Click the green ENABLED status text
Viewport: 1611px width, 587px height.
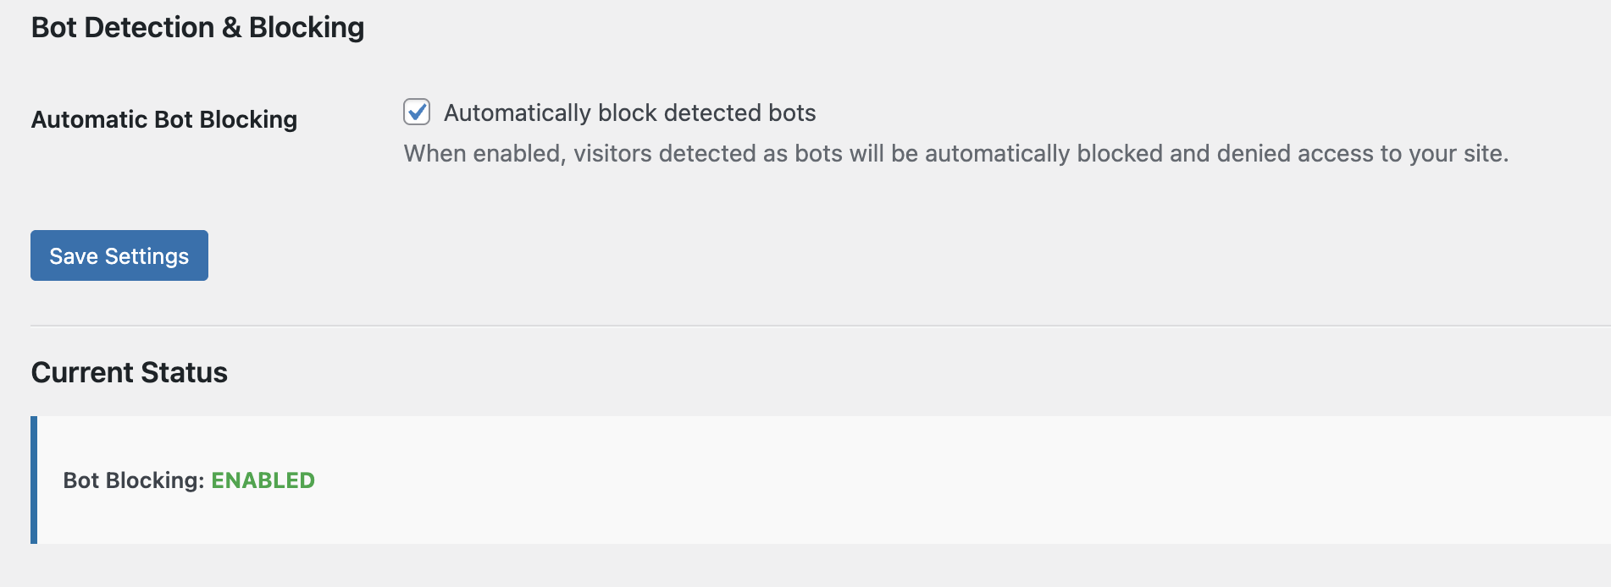tap(263, 480)
